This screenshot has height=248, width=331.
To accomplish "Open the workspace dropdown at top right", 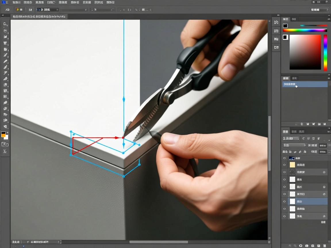I will tap(319, 10).
